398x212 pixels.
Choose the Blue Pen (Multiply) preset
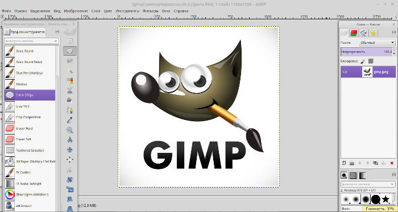coord(30,73)
